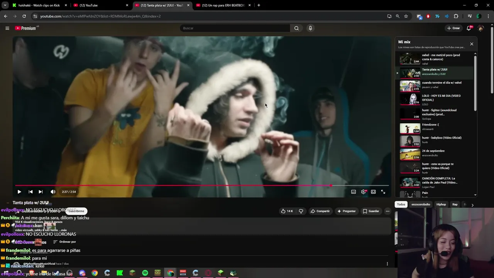Click the Suscribirme button
The height and width of the screenshot is (278, 494).
tap(76, 211)
